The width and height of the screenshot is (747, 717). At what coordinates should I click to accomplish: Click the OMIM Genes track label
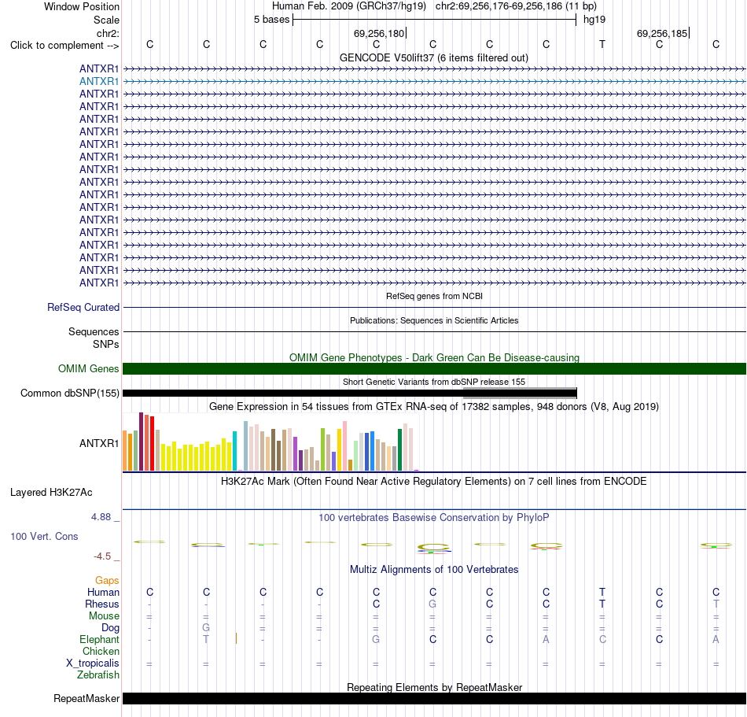89,369
